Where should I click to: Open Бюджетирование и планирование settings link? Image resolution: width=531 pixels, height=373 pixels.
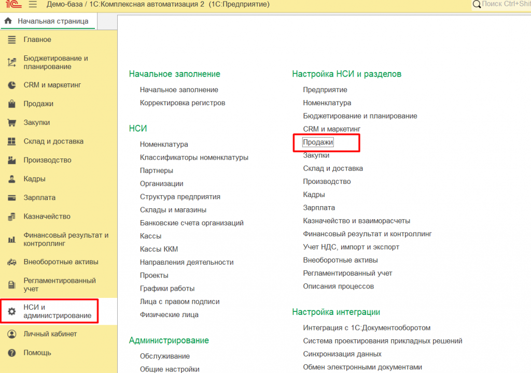point(360,116)
